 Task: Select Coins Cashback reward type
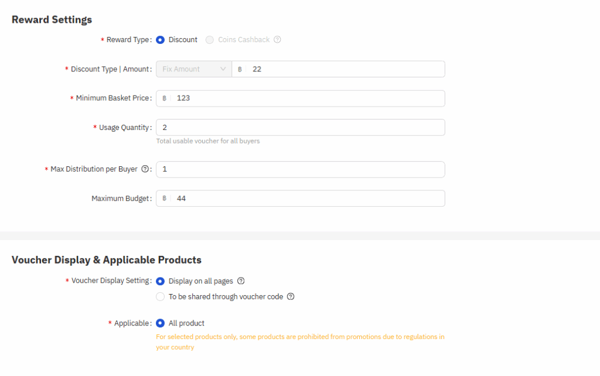click(x=210, y=40)
